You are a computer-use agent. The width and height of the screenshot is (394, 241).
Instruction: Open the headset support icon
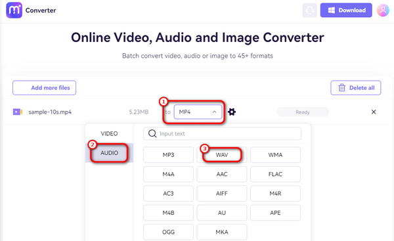pos(309,11)
